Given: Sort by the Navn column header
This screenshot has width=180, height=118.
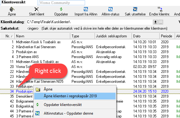Looking at the screenshot, I should tap(42, 36).
